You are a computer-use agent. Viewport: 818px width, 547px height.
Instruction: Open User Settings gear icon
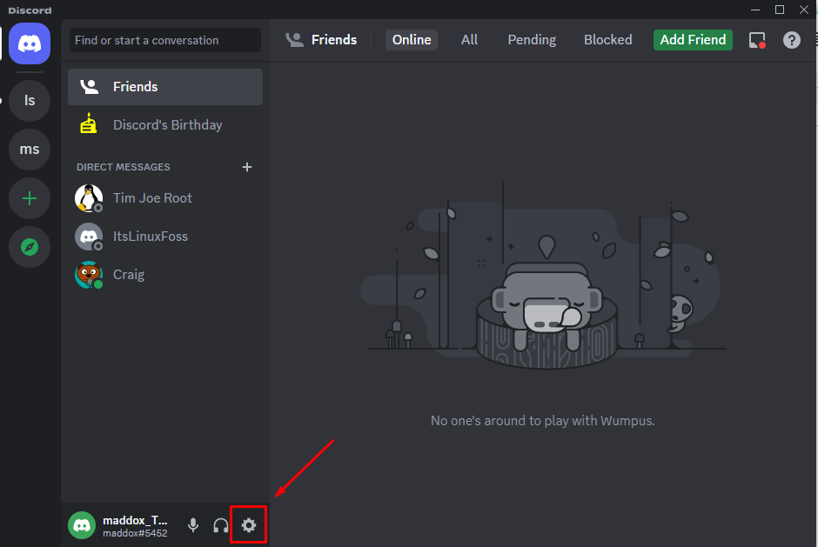click(249, 525)
